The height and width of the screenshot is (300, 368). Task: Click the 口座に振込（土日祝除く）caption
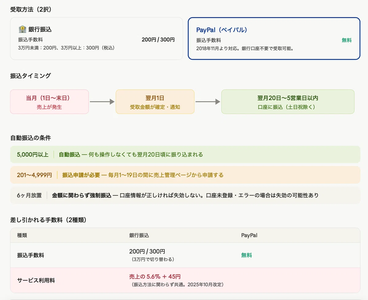click(x=288, y=107)
